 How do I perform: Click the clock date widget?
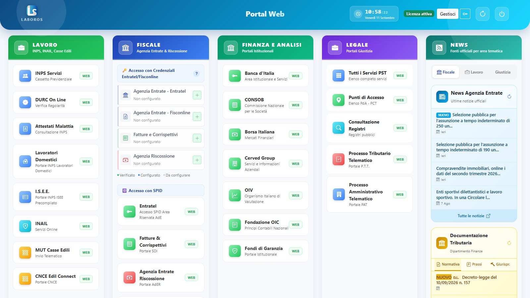[x=374, y=14]
